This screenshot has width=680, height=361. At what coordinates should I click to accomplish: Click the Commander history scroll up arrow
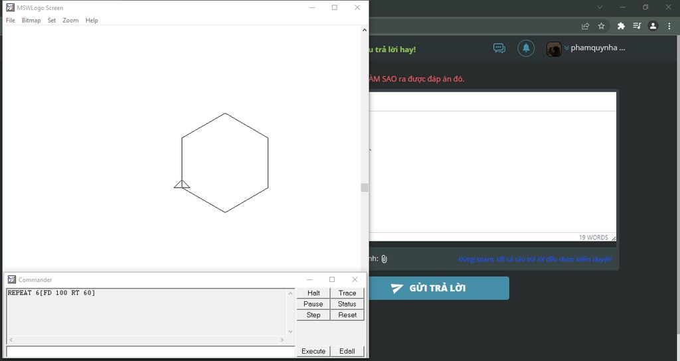291,293
